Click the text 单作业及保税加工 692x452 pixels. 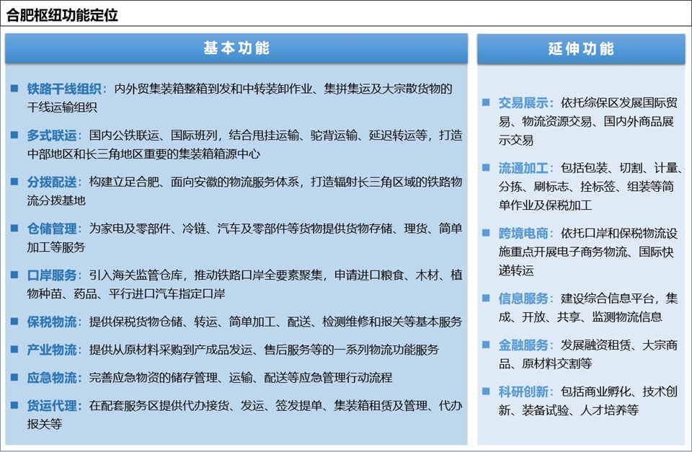(545, 205)
